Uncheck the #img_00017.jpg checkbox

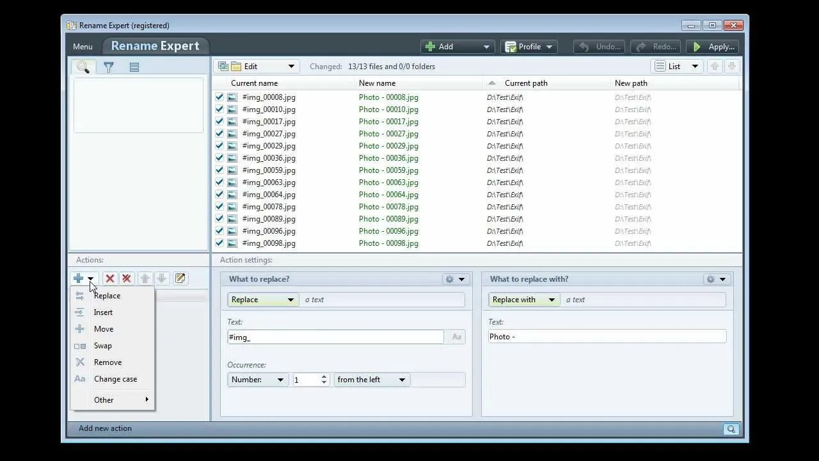219,122
